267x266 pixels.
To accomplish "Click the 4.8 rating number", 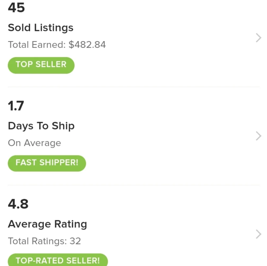I will pyautogui.click(x=18, y=204).
